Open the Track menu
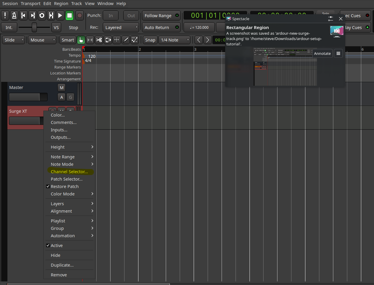Viewport: 374px width, 285px height. (x=76, y=4)
